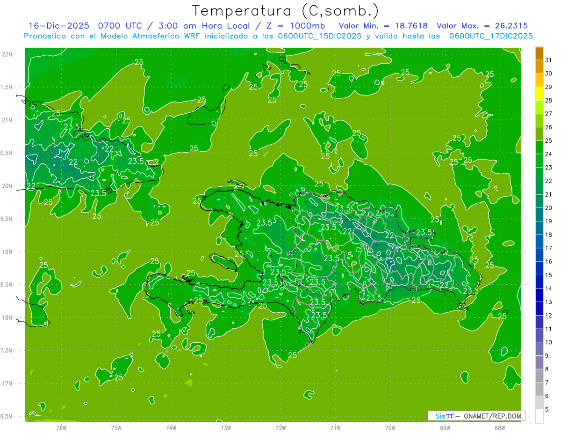Image resolution: width=561 pixels, height=434 pixels.
Task: Click the colorbar label '5'
Action: point(547,410)
